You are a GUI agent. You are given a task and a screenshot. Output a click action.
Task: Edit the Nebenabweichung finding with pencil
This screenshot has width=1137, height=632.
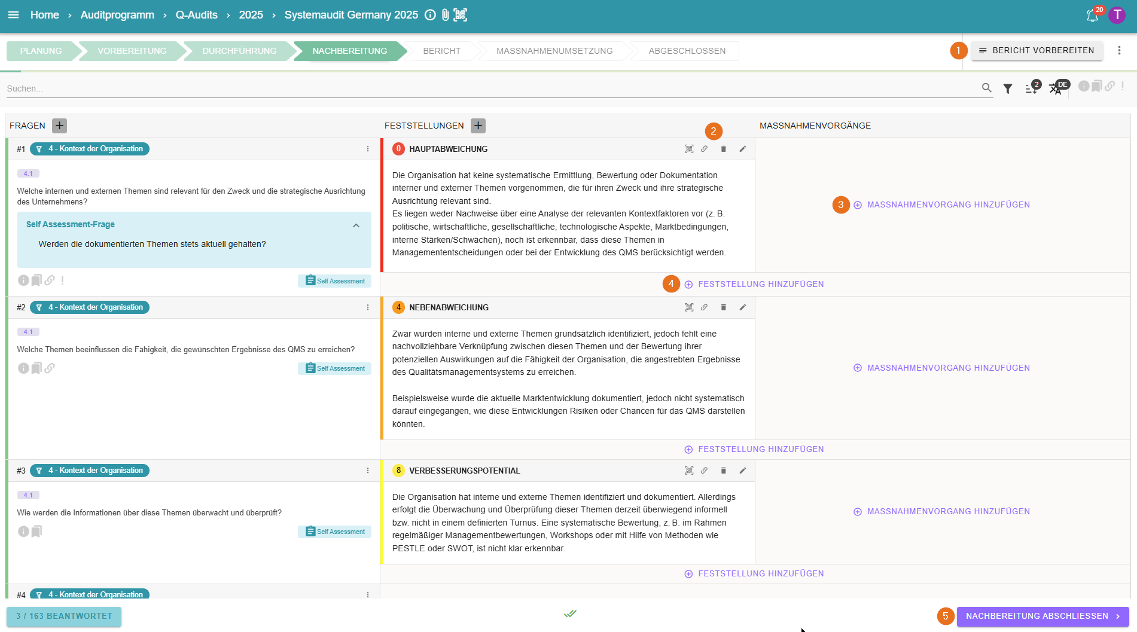click(742, 307)
